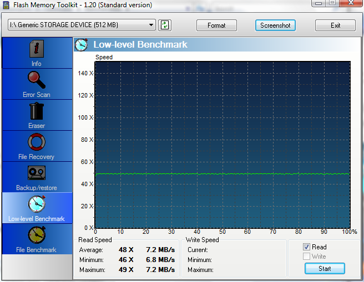Select the Low-level Benchmark stopwatch icon
Screen dimensions: 364x282
pos(36,204)
